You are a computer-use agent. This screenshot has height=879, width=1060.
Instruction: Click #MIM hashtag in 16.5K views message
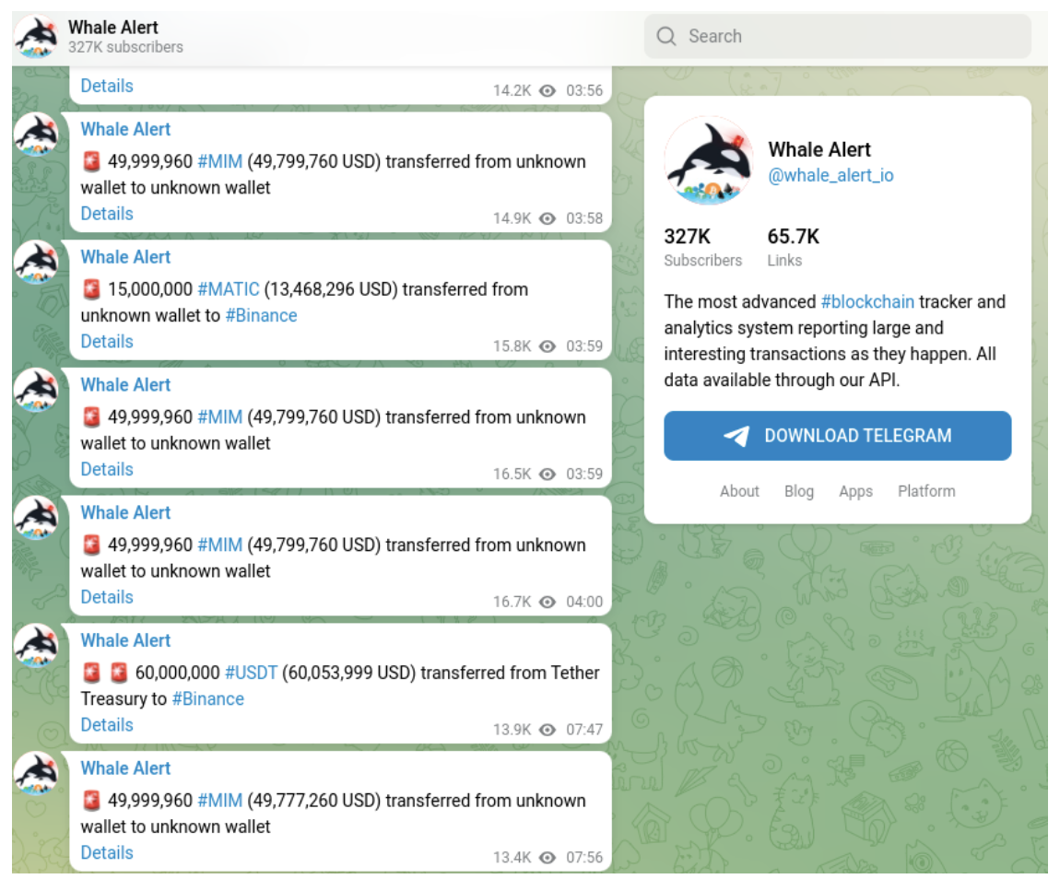219,416
